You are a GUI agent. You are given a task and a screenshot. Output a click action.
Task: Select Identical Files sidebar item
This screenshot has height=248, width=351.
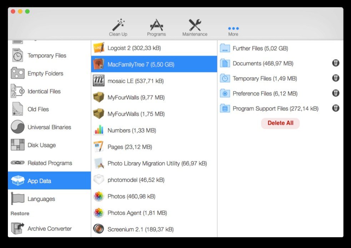[x=49, y=91]
